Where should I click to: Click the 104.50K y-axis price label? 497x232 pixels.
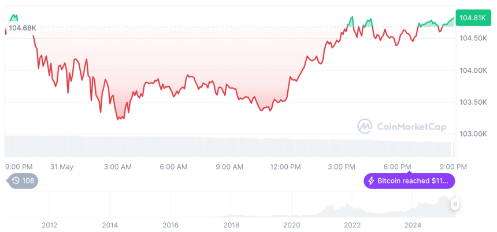472,38
